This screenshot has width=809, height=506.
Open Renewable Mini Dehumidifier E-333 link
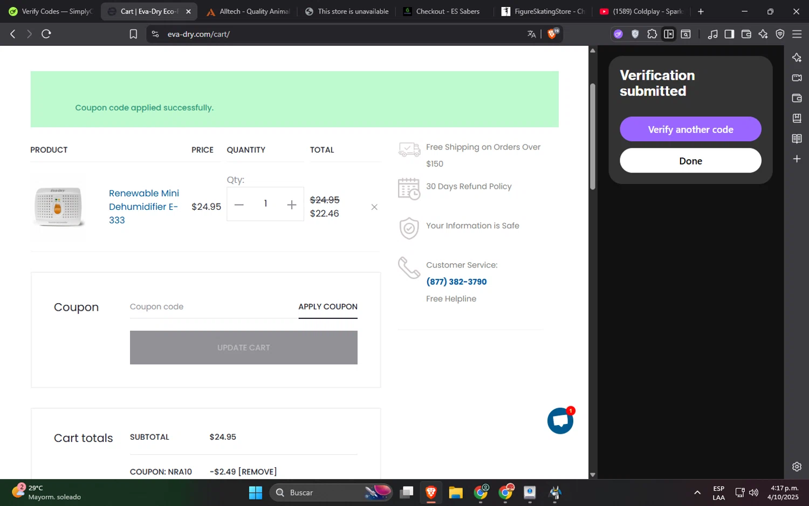[144, 207]
